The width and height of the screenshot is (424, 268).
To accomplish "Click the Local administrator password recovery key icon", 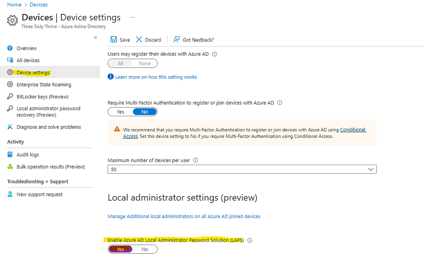I will [10, 108].
